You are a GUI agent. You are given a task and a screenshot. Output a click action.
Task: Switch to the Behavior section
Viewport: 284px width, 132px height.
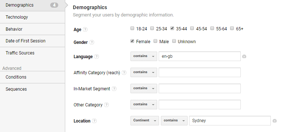(x=32, y=29)
